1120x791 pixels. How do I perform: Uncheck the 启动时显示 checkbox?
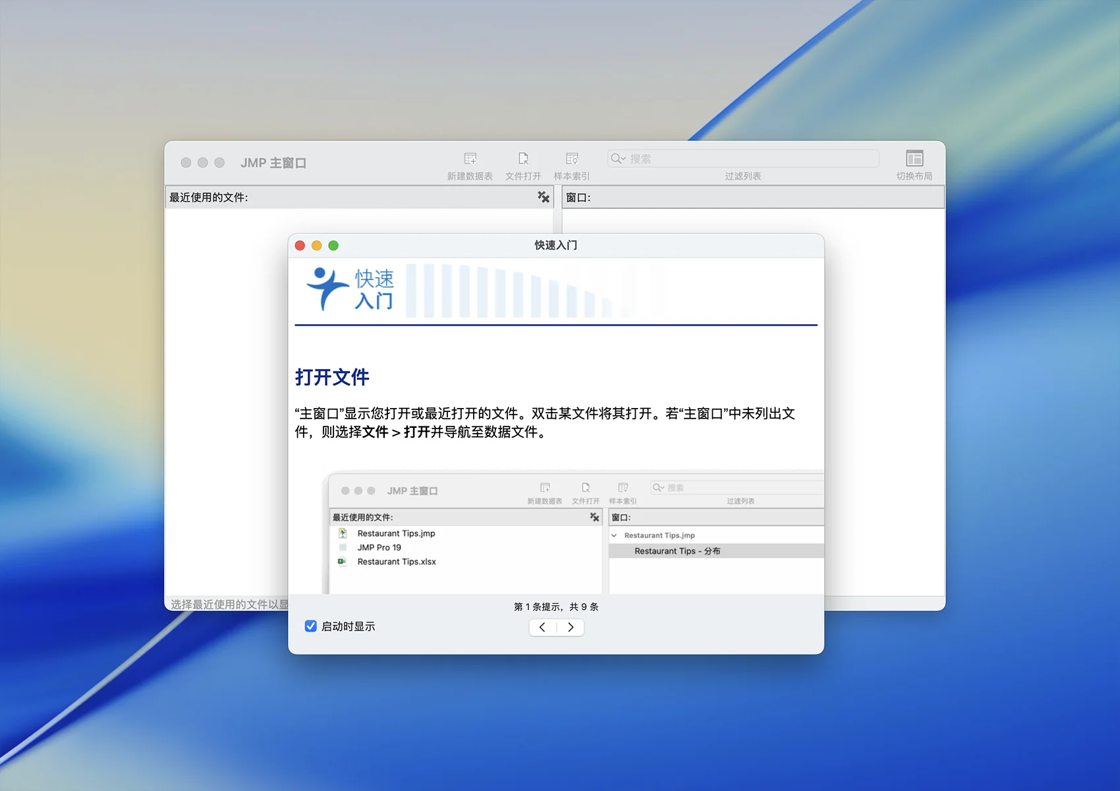311,626
